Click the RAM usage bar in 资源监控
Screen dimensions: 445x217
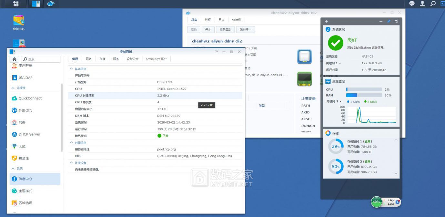(364, 95)
